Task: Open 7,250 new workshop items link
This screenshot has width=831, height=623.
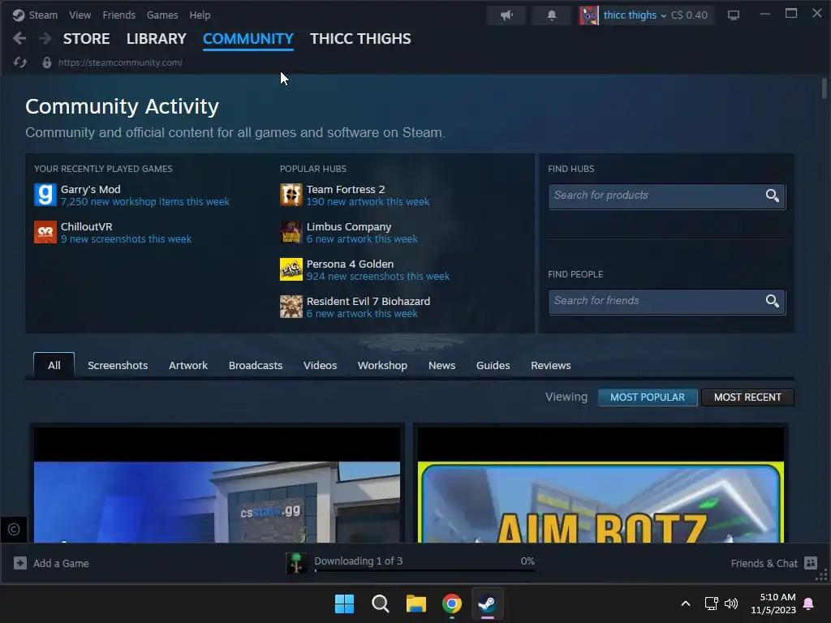Action: [145, 202]
